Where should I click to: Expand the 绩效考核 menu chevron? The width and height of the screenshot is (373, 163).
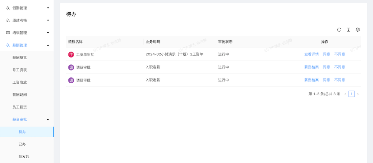pyautogui.click(x=48, y=20)
